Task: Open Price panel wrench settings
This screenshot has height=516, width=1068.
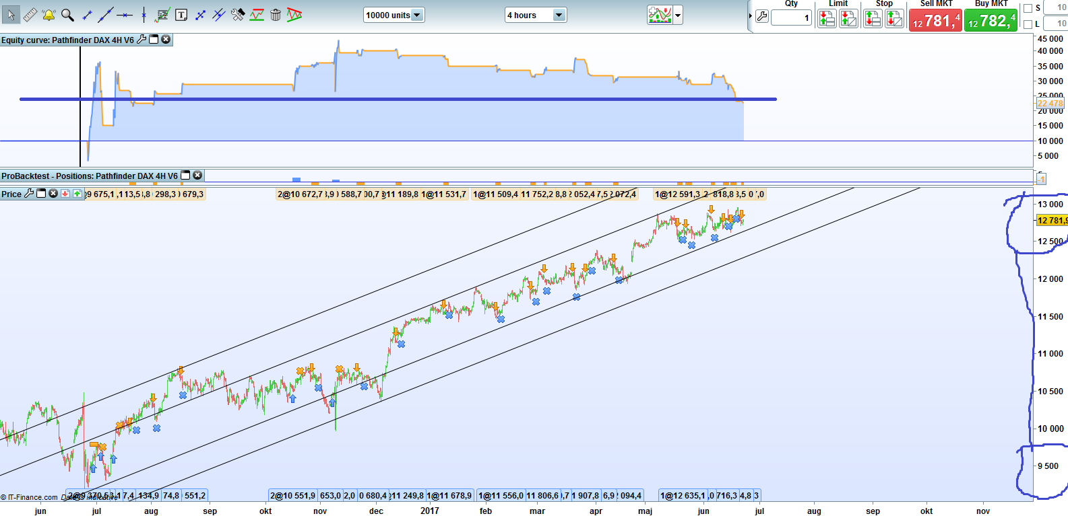Action: click(x=29, y=194)
